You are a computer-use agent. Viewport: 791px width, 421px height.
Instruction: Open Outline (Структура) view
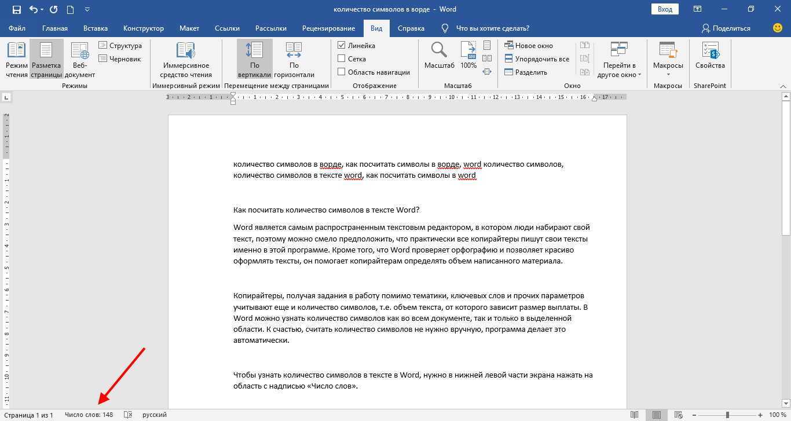pyautogui.click(x=120, y=45)
